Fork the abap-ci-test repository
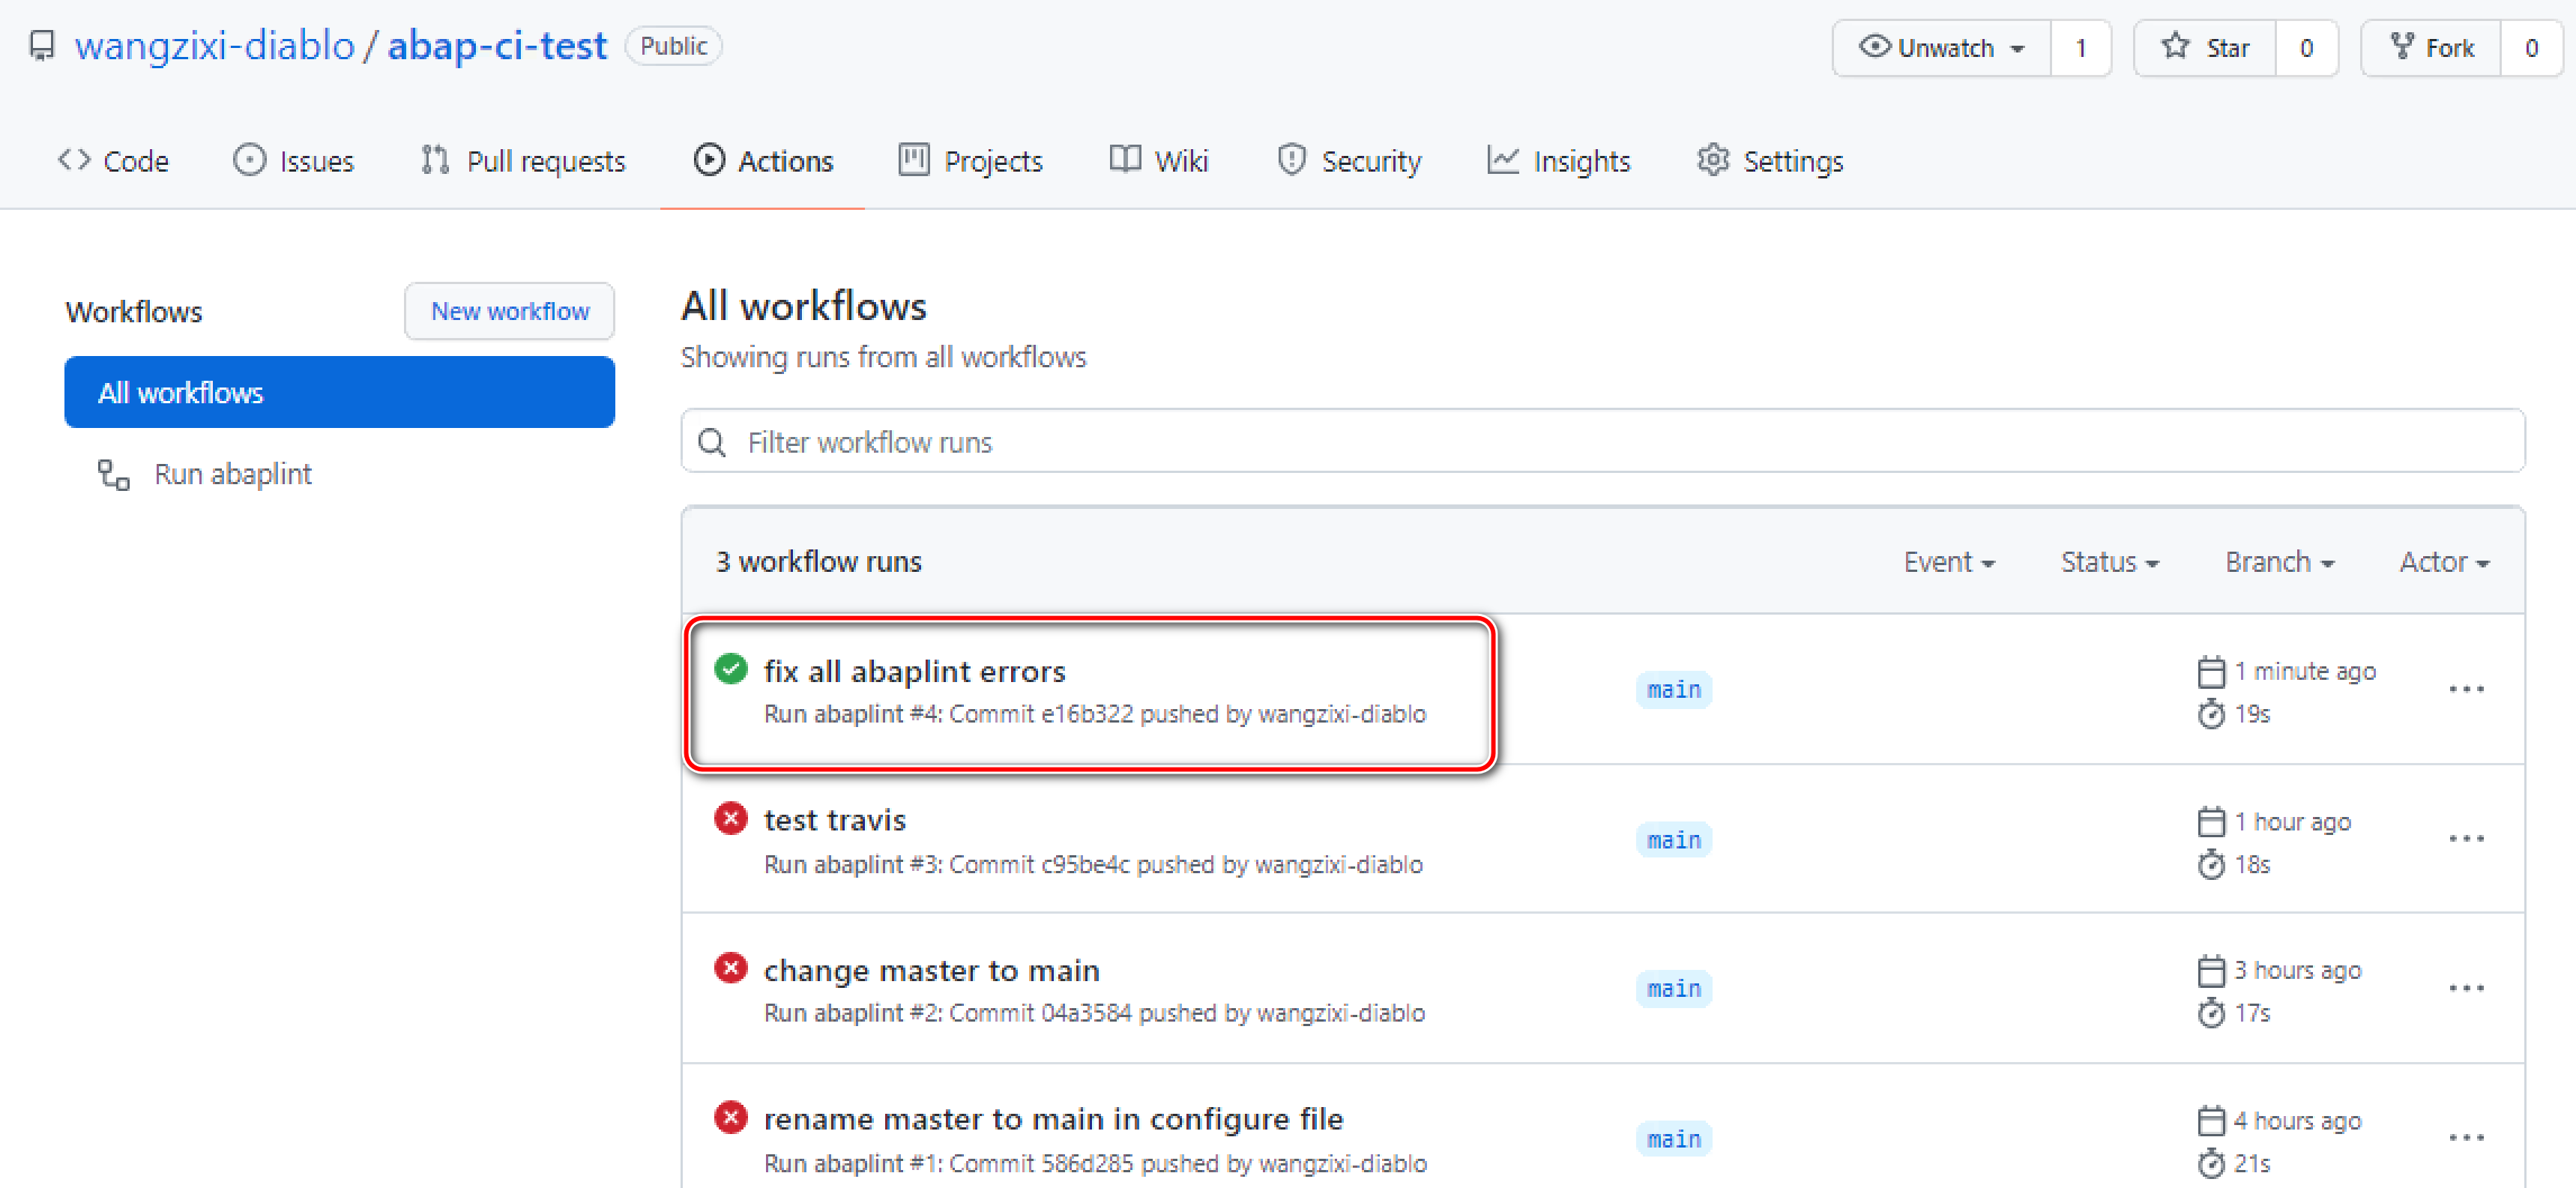This screenshot has width=2576, height=1188. pos(2431,48)
